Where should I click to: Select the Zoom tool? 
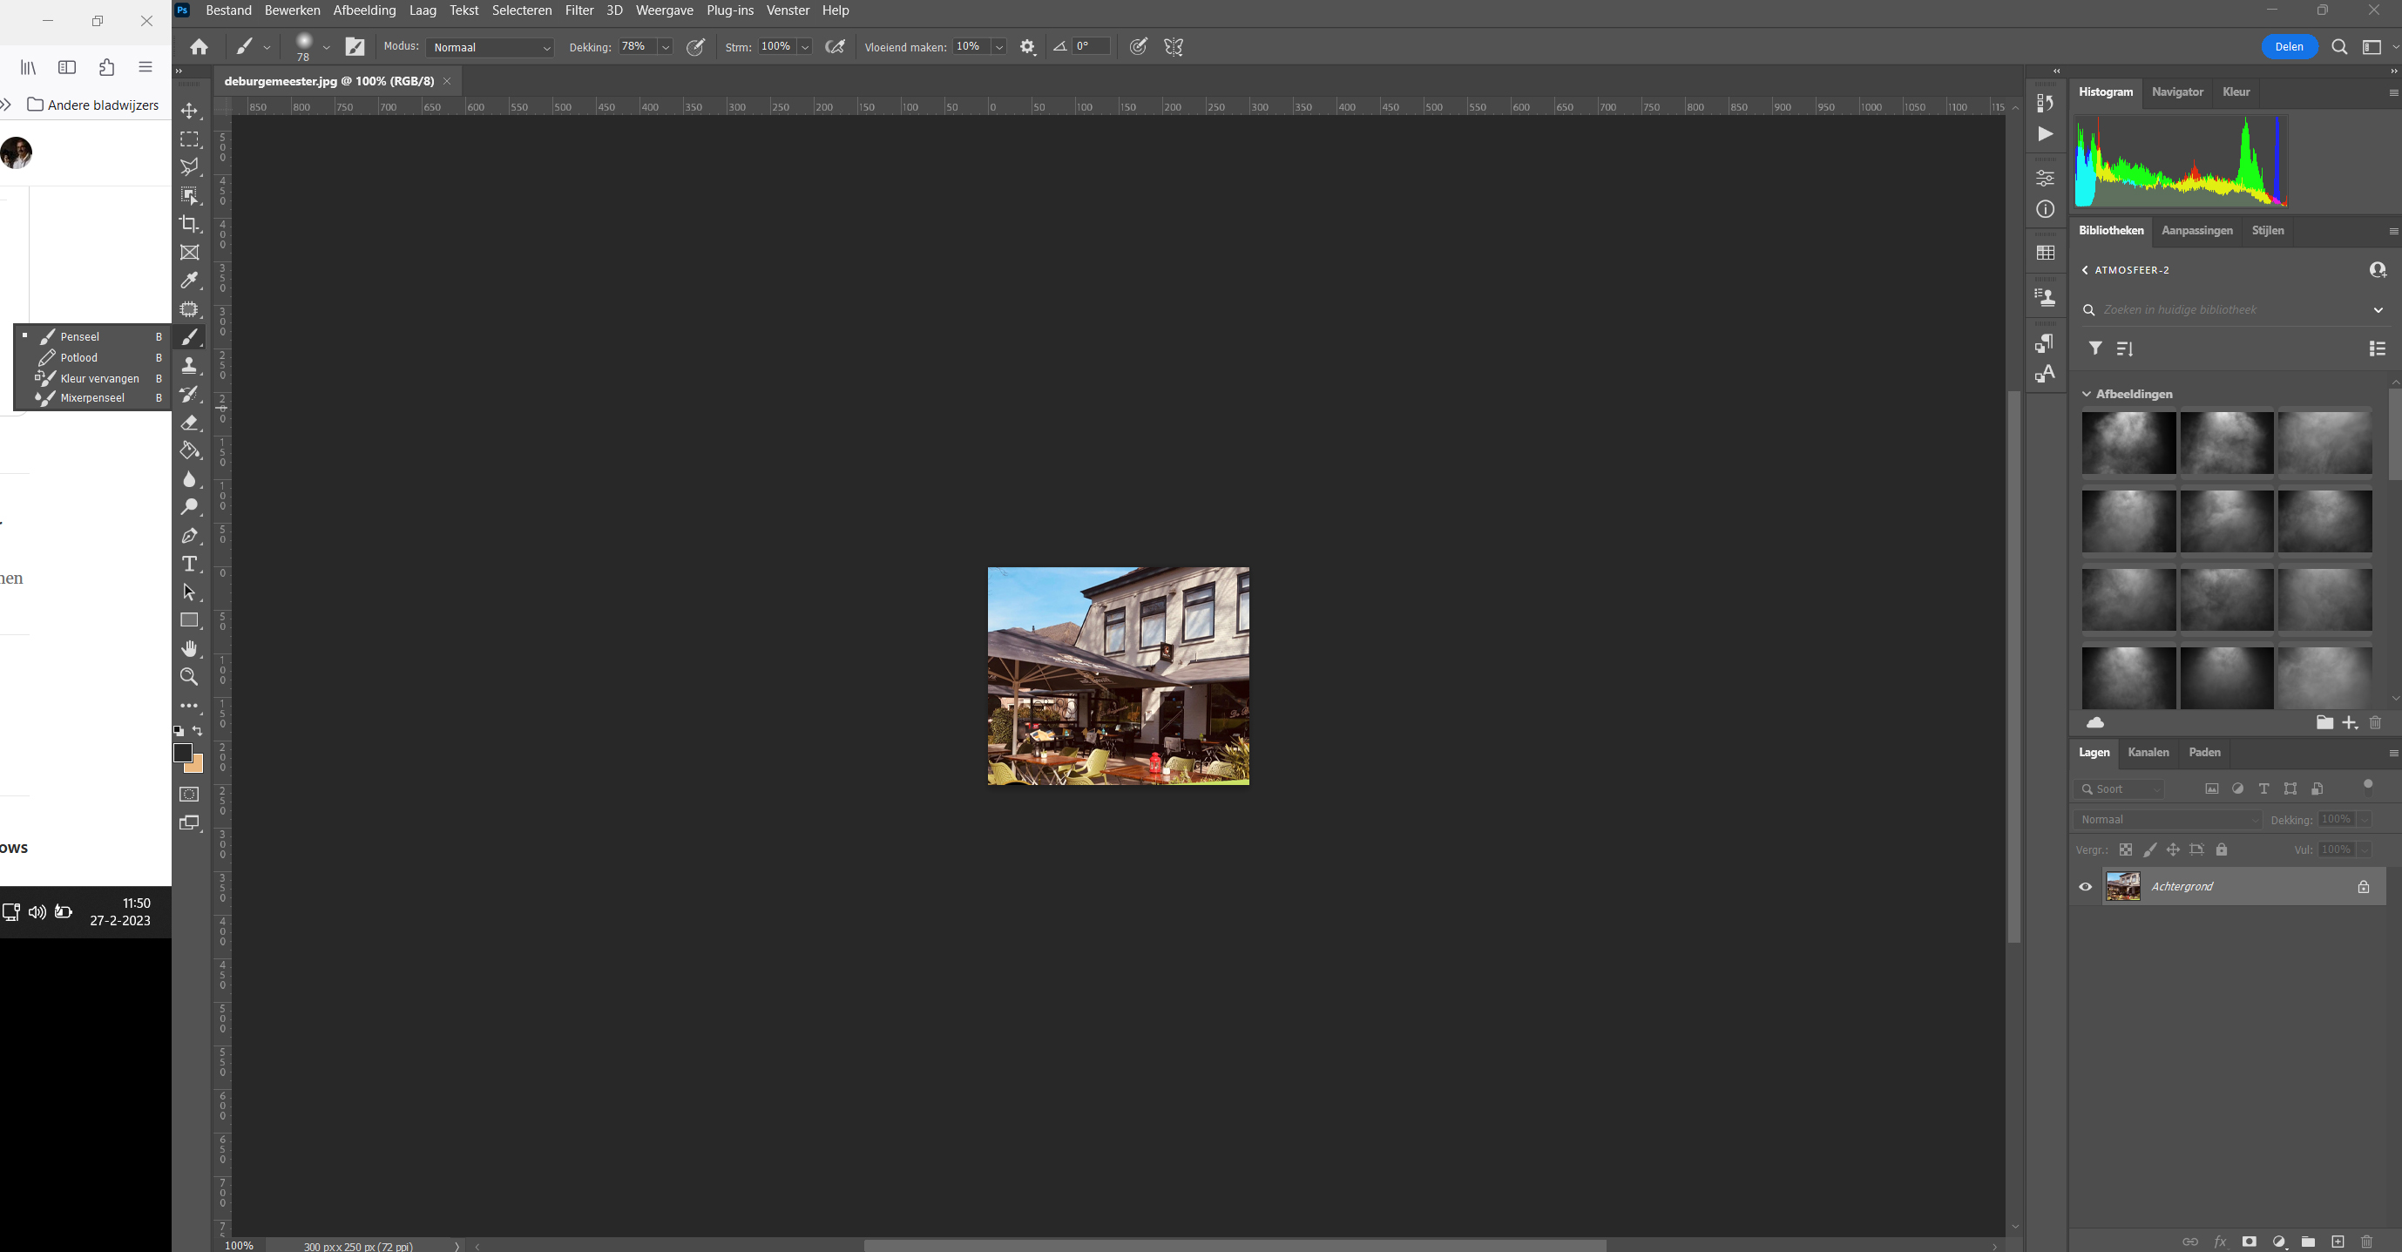[x=190, y=678]
